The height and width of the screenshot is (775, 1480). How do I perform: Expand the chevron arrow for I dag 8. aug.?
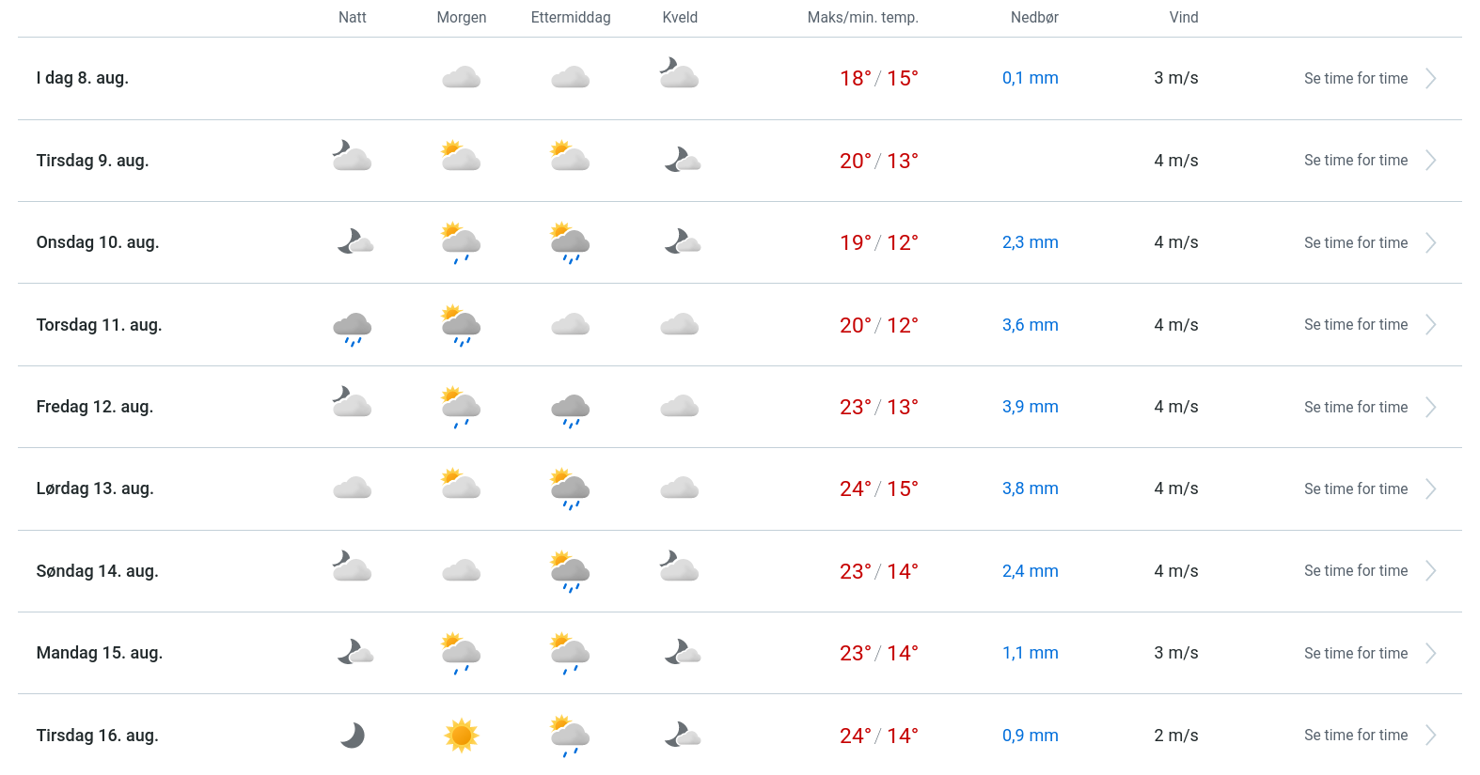(x=1430, y=79)
